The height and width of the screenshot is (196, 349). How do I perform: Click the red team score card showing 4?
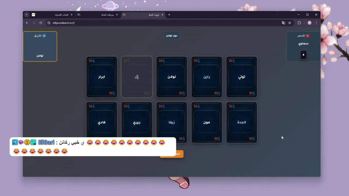[303, 55]
